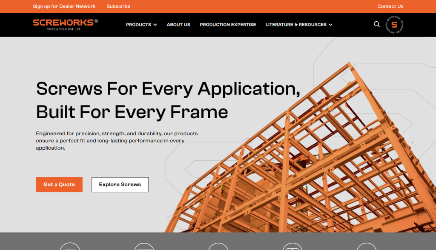Screen dimensions: 436x250
Task: Click the fourth circular icon in the gray strip
Action: [x=292, y=247]
